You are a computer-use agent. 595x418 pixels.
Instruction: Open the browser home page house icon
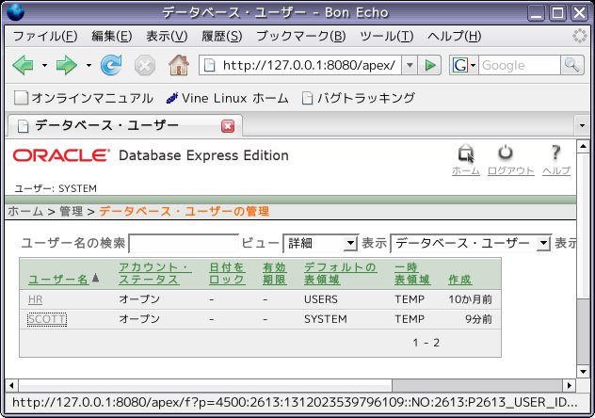point(179,65)
